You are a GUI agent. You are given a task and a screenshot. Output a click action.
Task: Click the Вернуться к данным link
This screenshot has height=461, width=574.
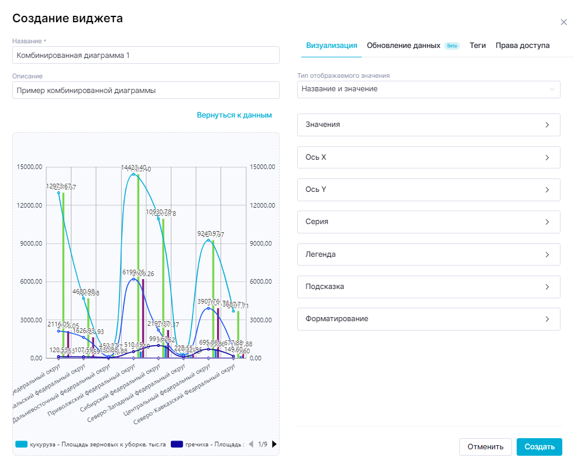(234, 115)
